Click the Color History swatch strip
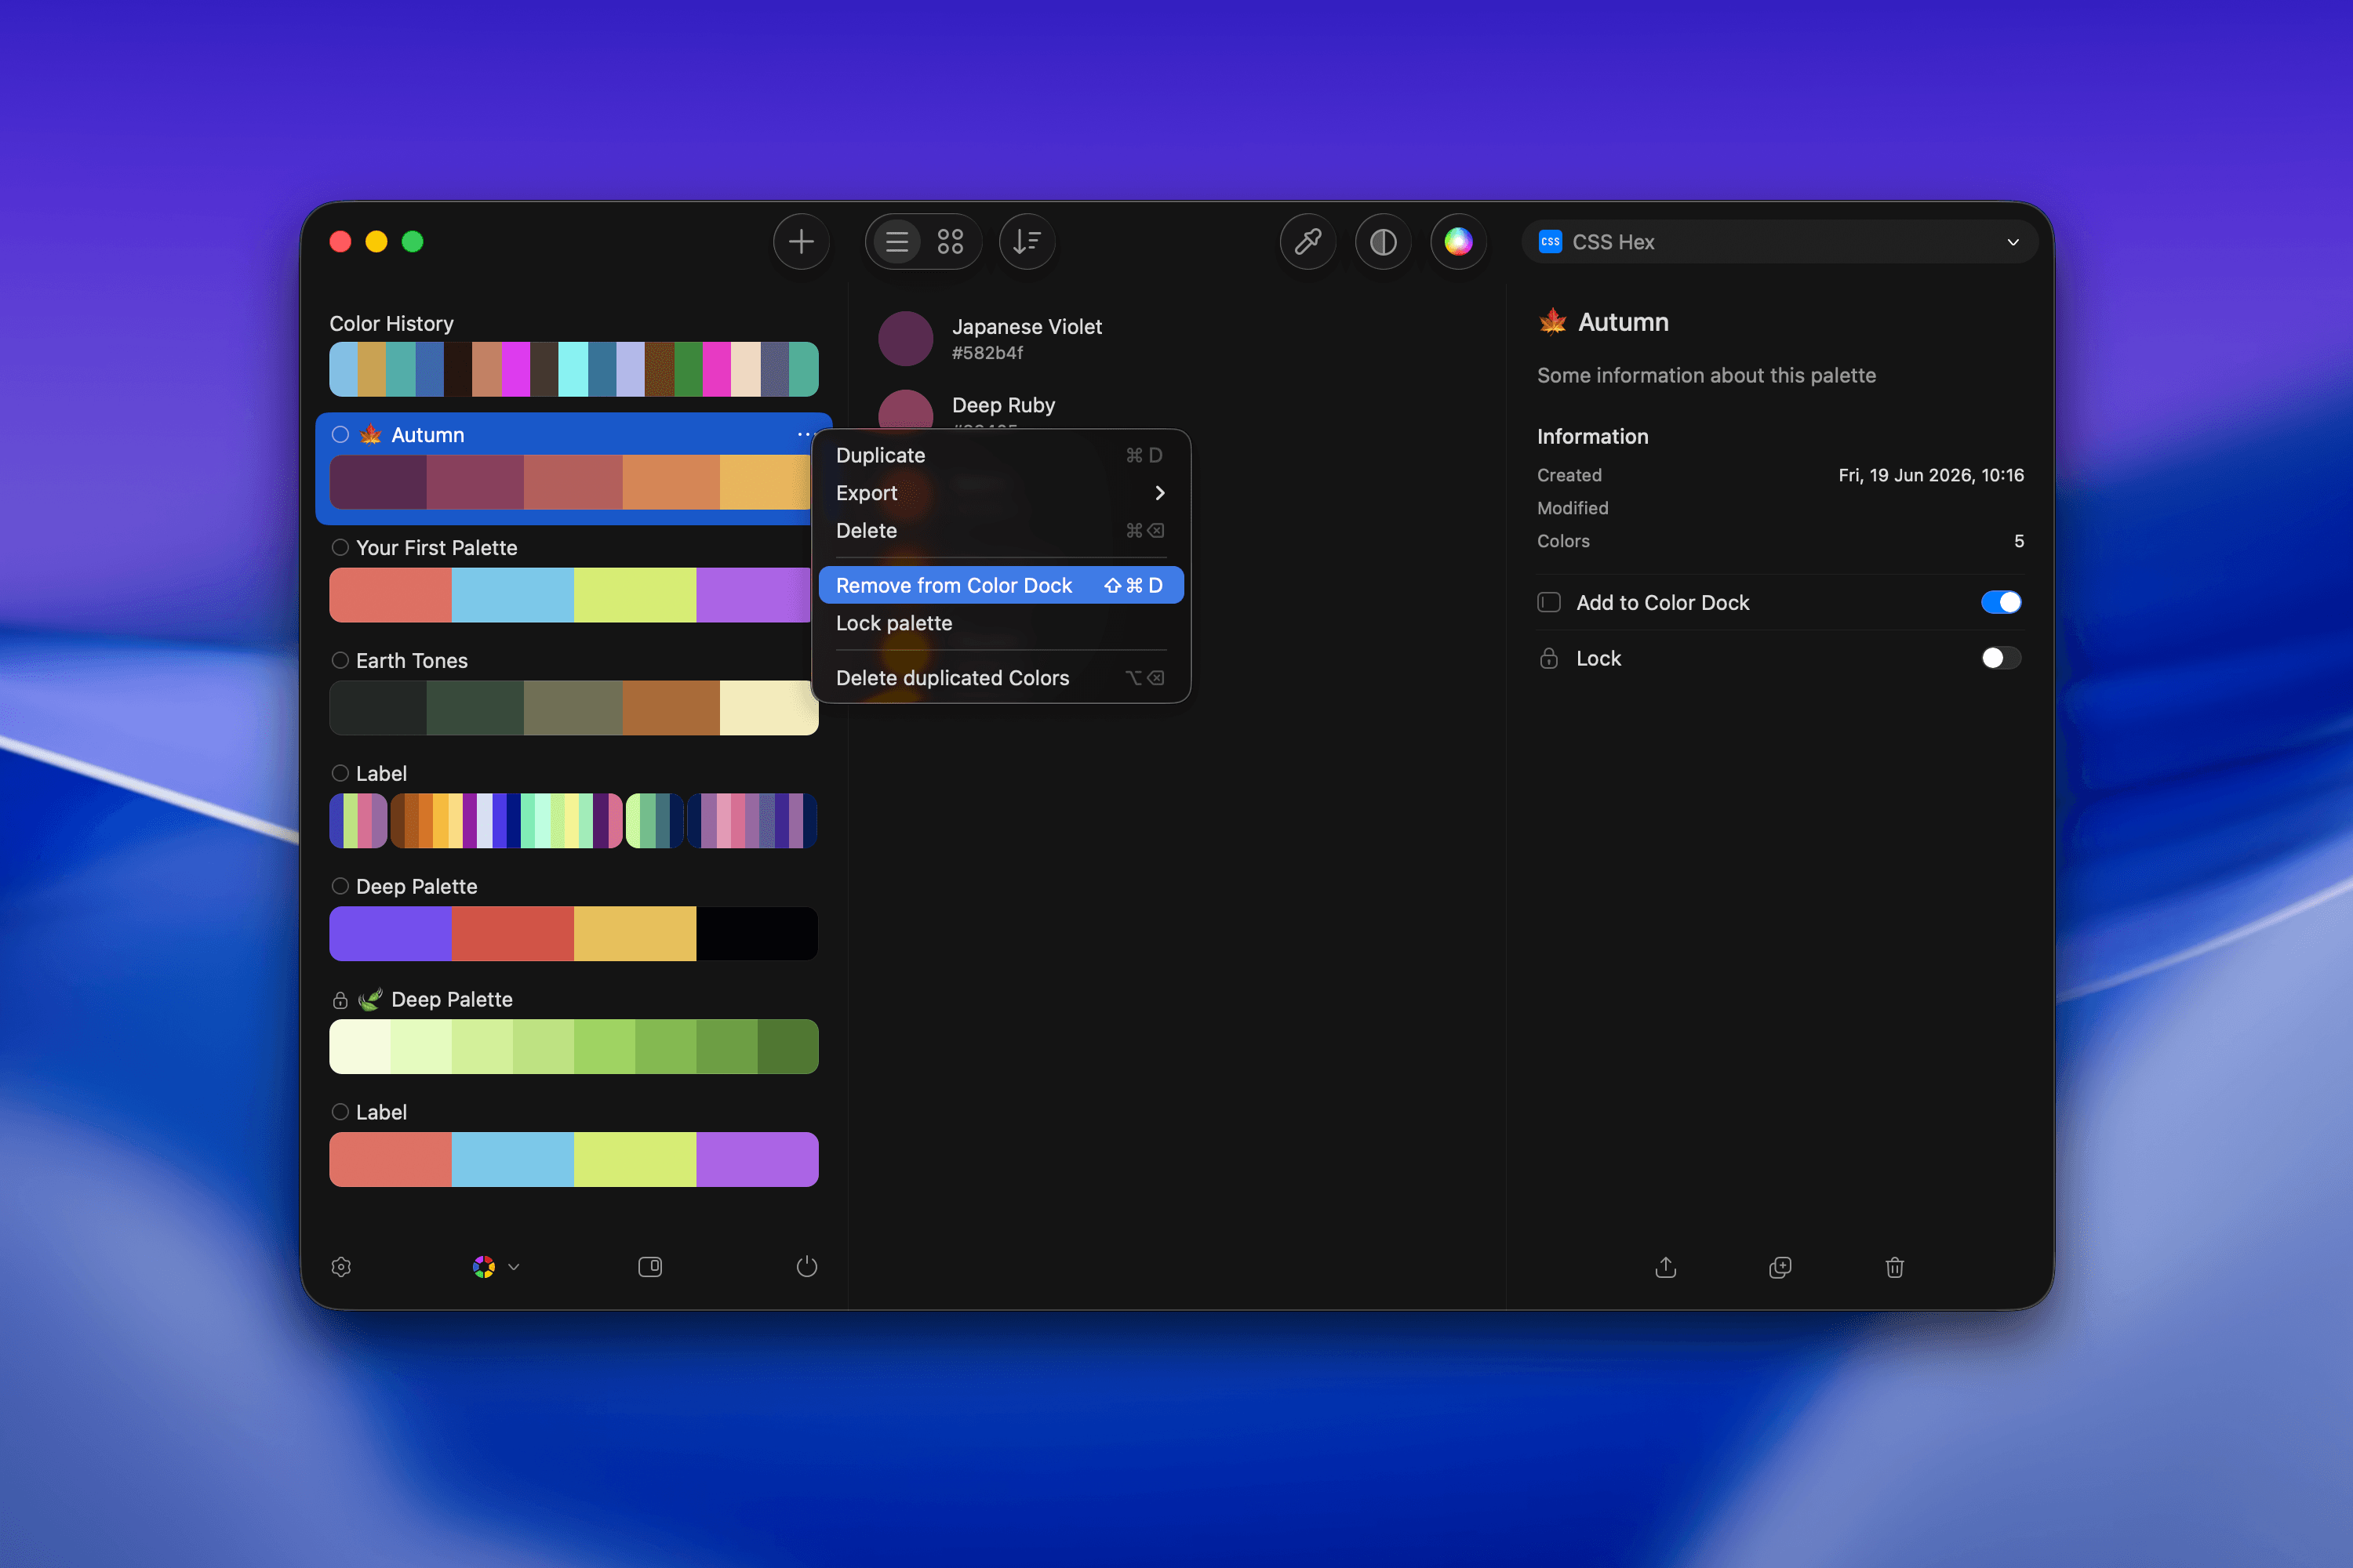 pyautogui.click(x=573, y=369)
